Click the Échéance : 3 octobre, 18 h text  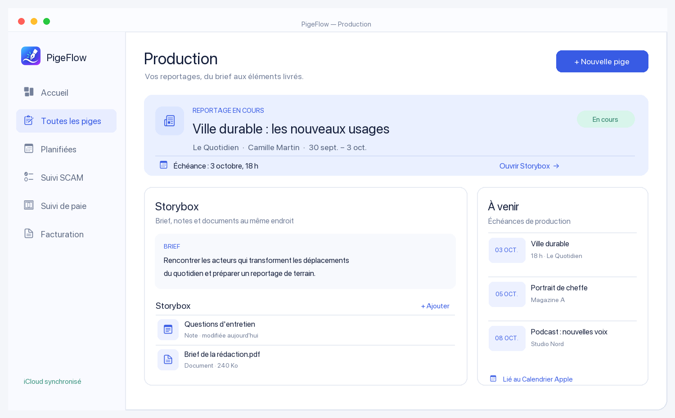pos(216,166)
